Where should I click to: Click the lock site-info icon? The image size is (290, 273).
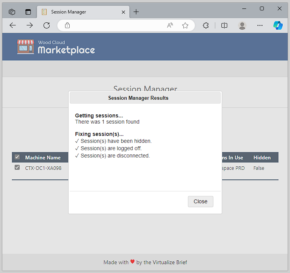click(67, 25)
